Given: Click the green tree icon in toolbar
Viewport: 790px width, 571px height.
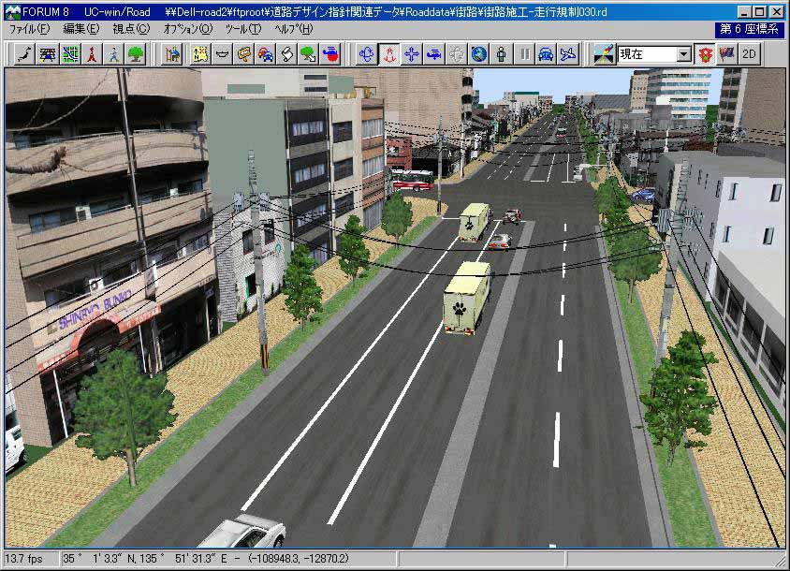Looking at the screenshot, I should [x=136, y=54].
